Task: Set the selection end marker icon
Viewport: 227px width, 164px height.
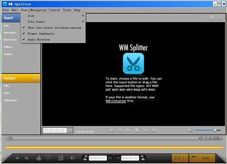Action: tap(143, 158)
